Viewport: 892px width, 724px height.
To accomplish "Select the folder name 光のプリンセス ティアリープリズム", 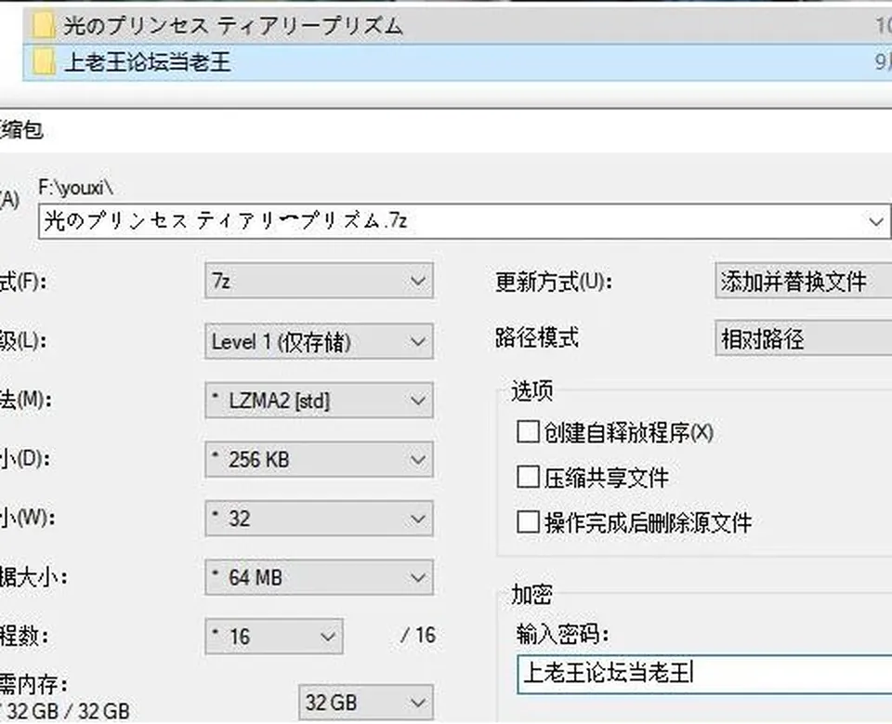I will [233, 26].
